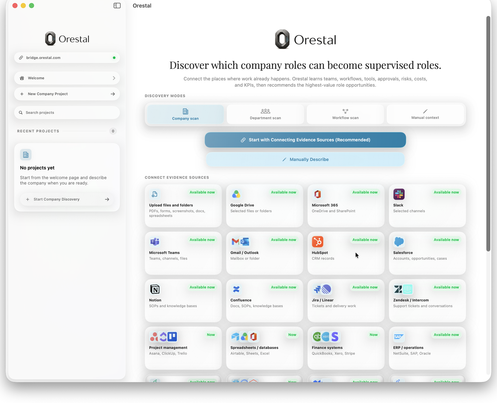Click the sidebar Orestal logo
The height and width of the screenshot is (403, 497).
[67, 39]
